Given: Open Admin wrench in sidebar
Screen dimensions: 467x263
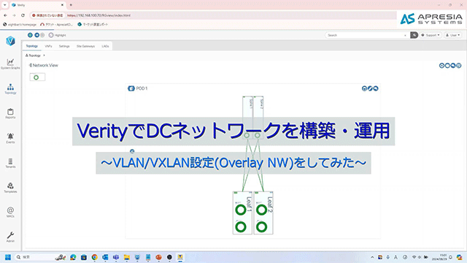Looking at the screenshot, I should 10,237.
